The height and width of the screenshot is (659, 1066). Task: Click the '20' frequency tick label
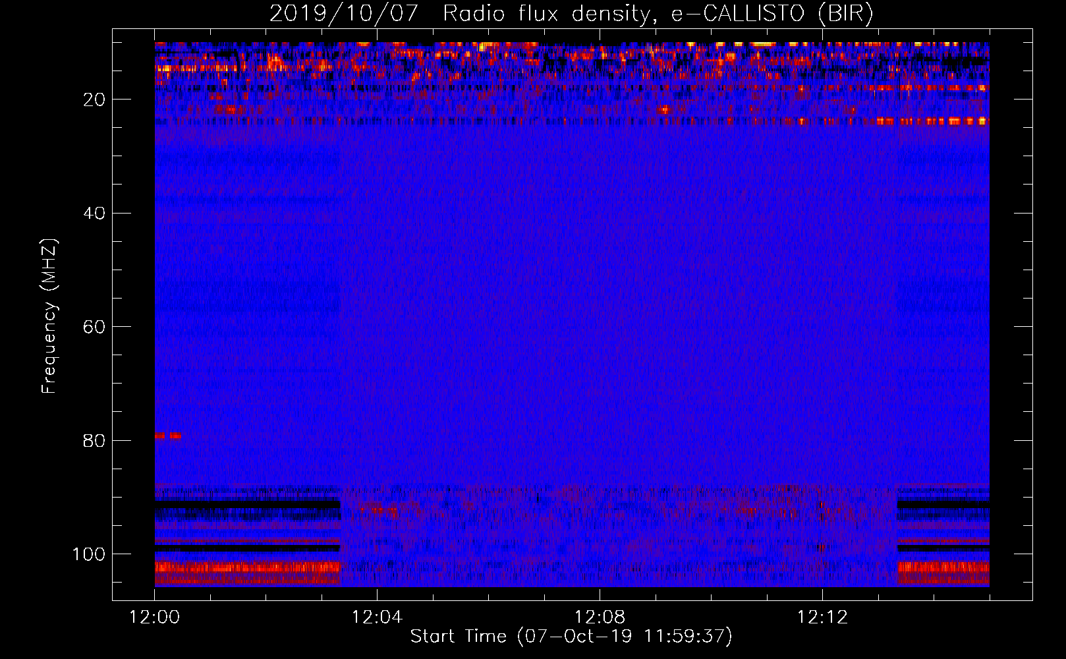click(x=94, y=100)
